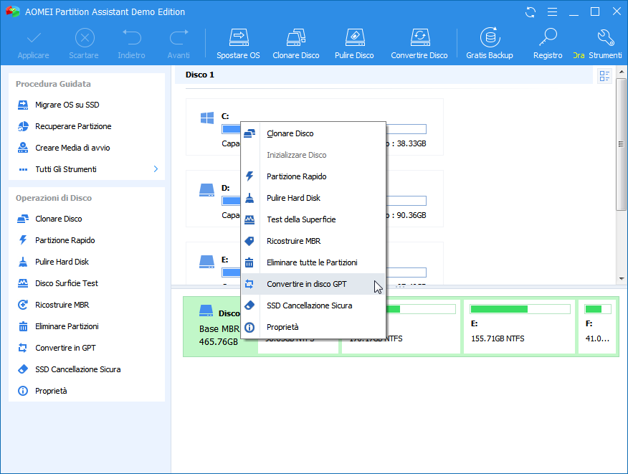The height and width of the screenshot is (474, 628).
Task: Select the F: partition block in disk map
Action: 596,327
